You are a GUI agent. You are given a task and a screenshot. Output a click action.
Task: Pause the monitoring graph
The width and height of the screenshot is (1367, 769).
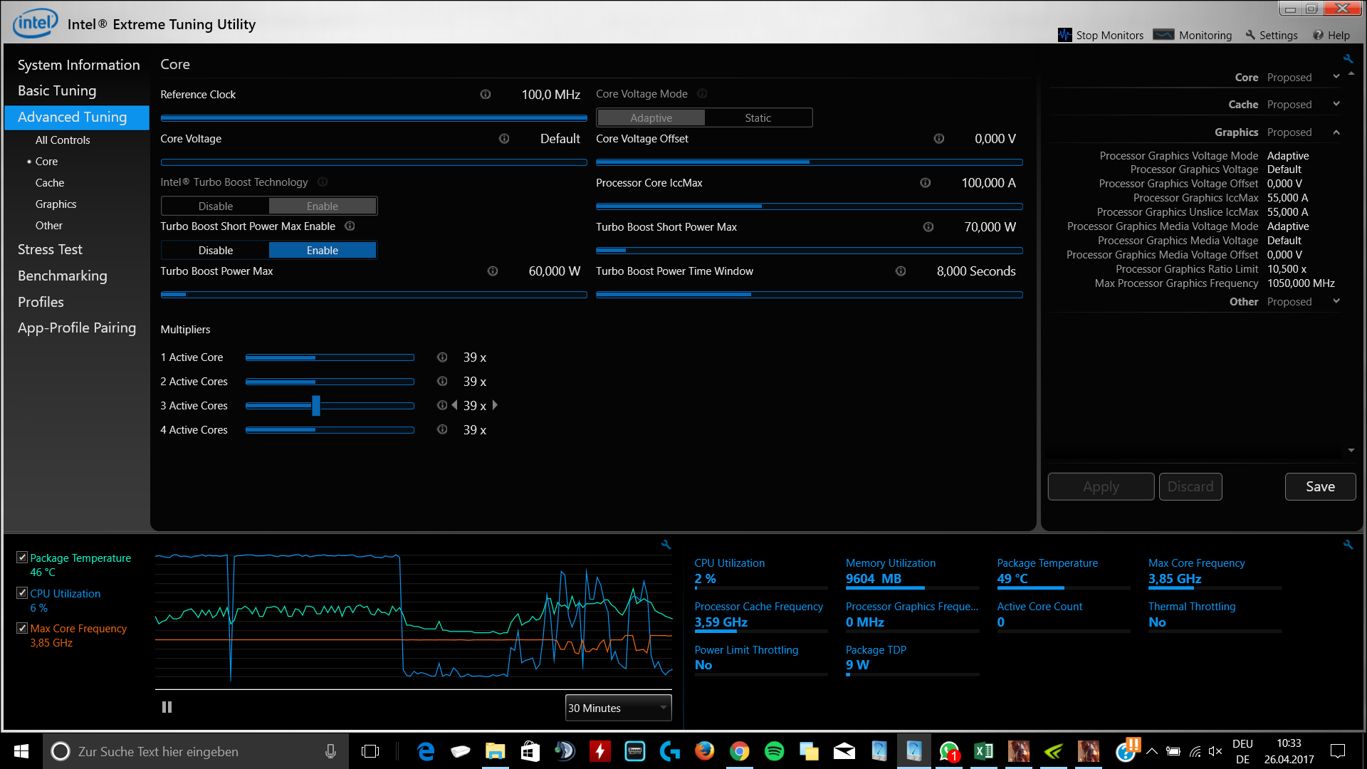pyautogui.click(x=167, y=707)
